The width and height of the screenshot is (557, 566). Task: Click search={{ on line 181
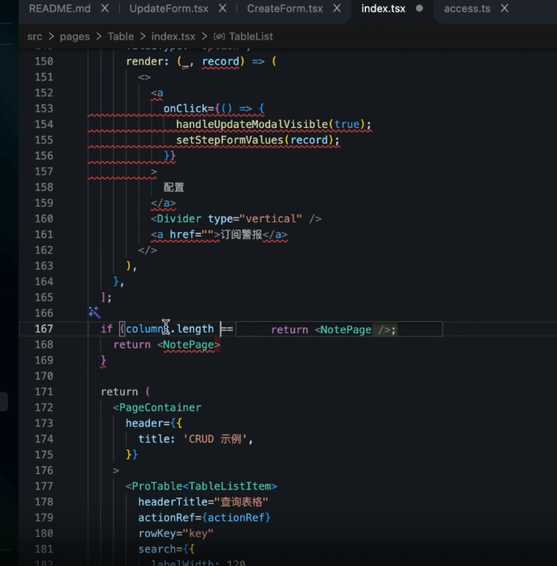pyautogui.click(x=167, y=549)
